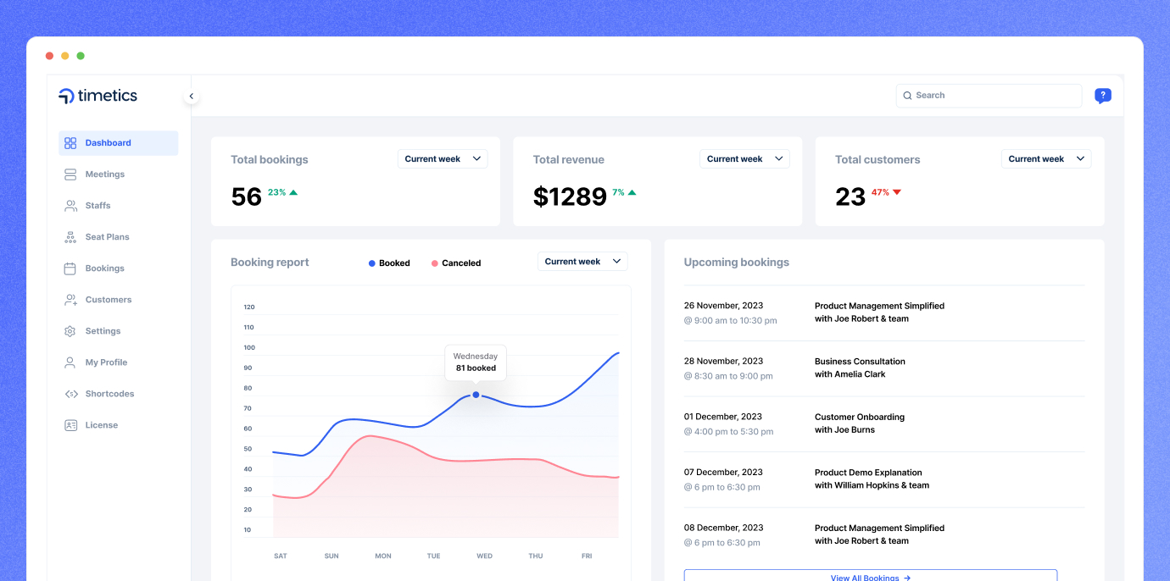This screenshot has width=1170, height=581.
Task: Click the SAT axis label on chart
Action: [281, 556]
